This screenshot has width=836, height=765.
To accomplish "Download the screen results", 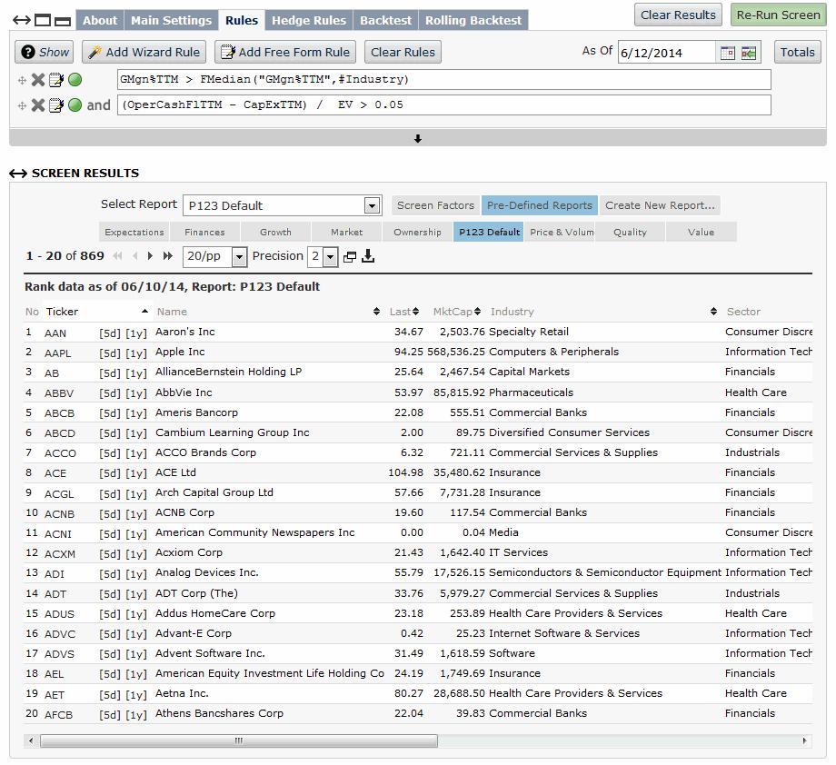I will pyautogui.click(x=368, y=256).
